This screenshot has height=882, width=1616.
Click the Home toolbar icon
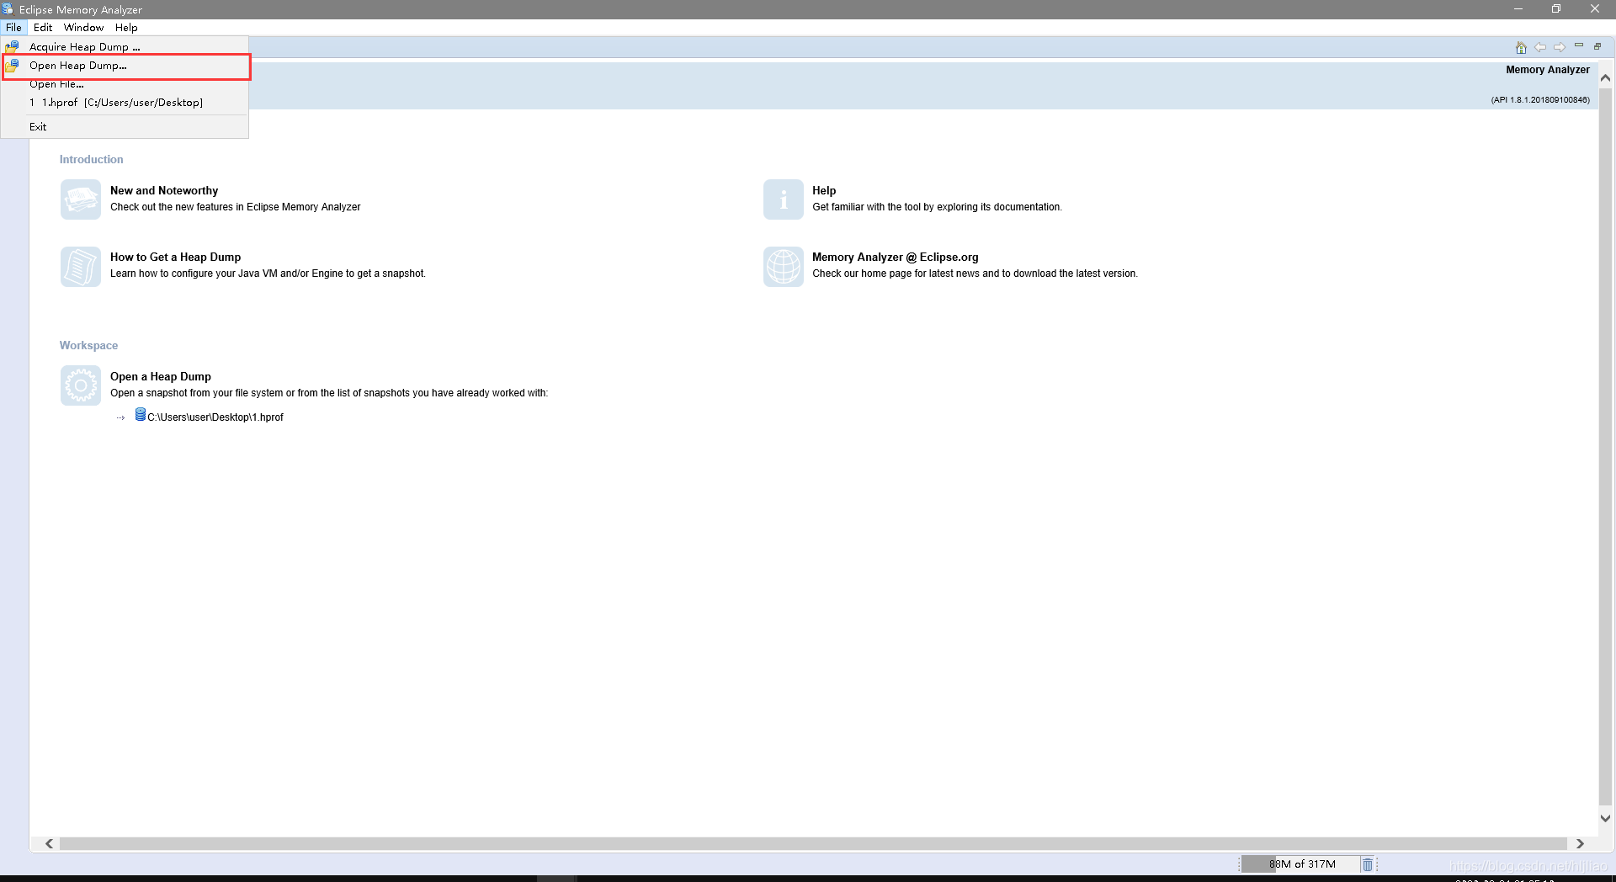[1521, 47]
